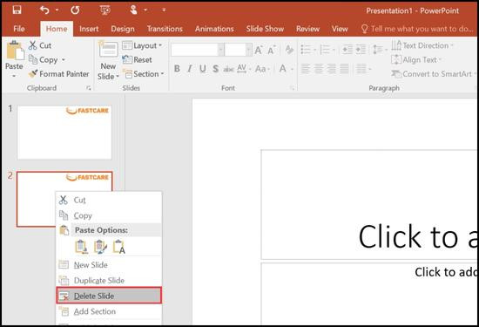Click the Reset slide button
The image size is (479, 327).
pos(137,59)
